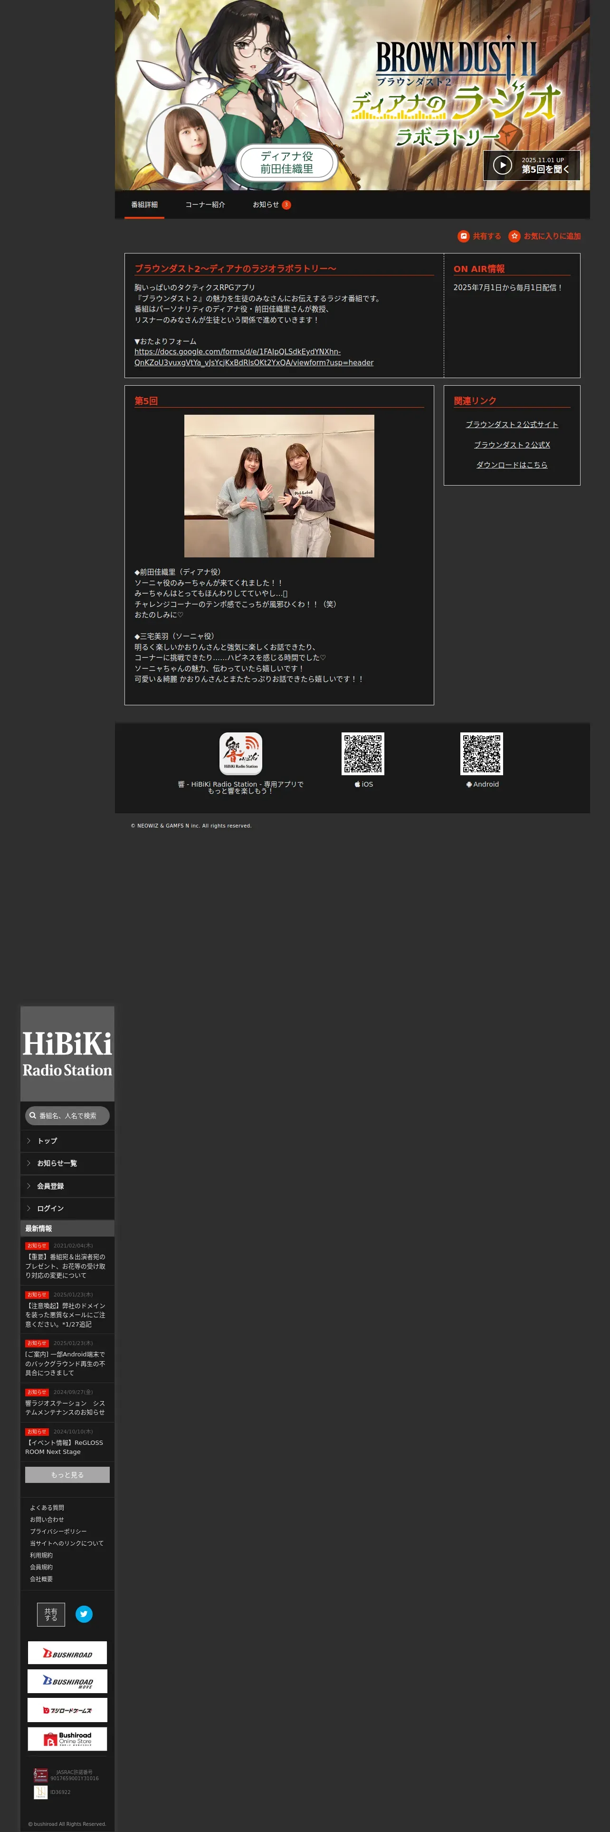
Task: Open 会社概要 footer link
Action: (x=41, y=1579)
